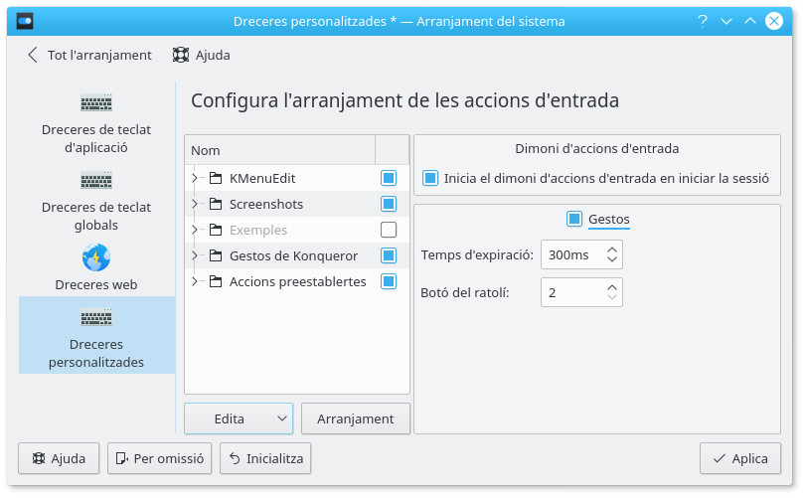The height and width of the screenshot is (498, 805).
Task: Click the Nom column header
Action: pyautogui.click(x=278, y=150)
